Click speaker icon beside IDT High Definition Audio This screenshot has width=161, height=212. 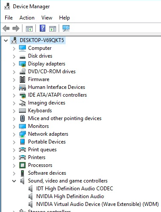click(x=30, y=189)
